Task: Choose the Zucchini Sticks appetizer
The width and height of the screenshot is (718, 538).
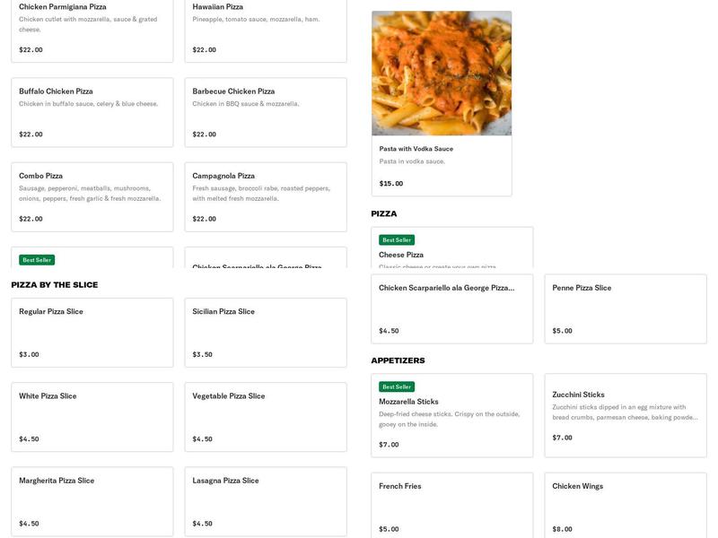Action: 625,414
